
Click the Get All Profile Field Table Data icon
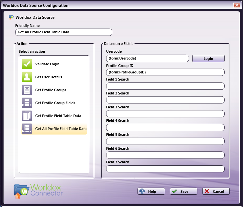point(27,129)
